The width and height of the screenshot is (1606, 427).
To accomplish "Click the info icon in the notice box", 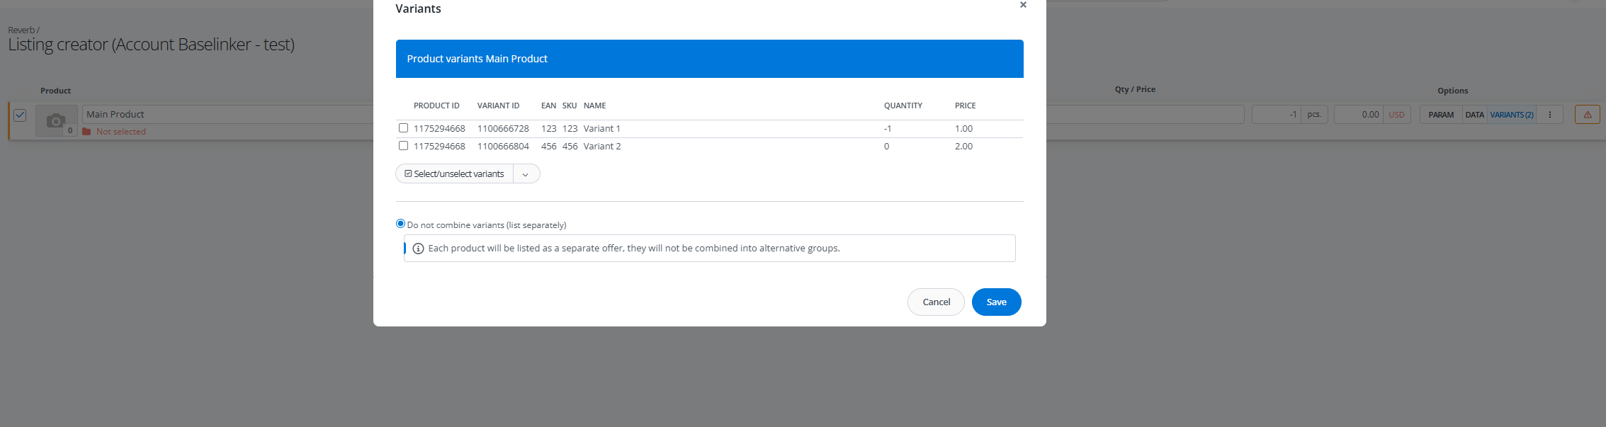I will [418, 249].
